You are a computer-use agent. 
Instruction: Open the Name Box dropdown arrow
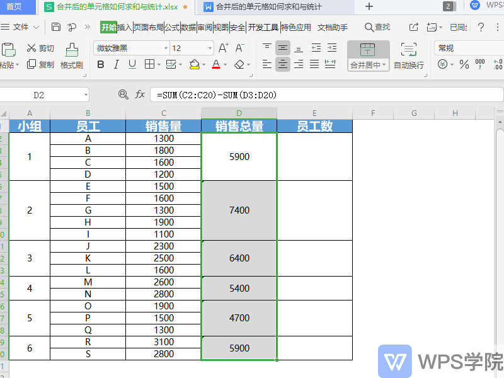pos(86,95)
